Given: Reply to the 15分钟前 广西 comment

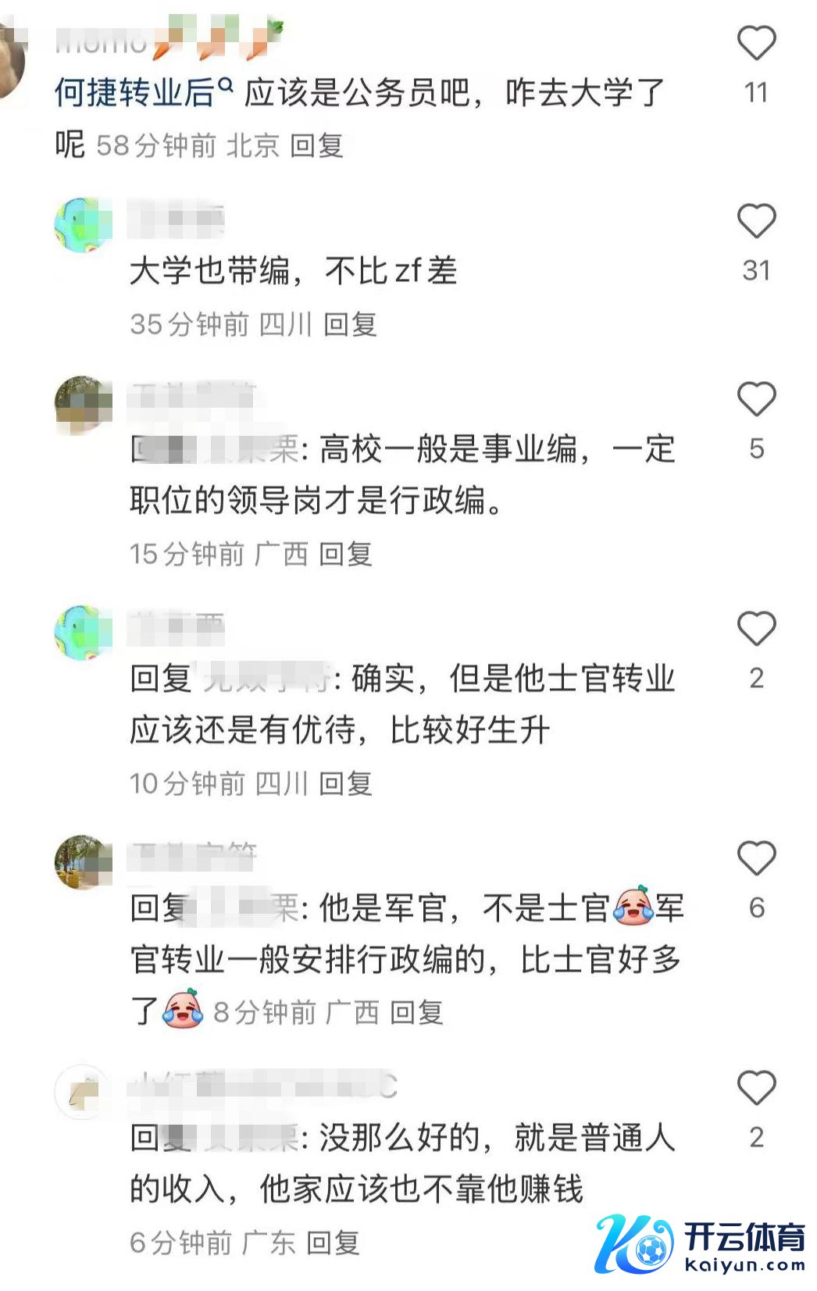Looking at the screenshot, I should tap(345, 554).
